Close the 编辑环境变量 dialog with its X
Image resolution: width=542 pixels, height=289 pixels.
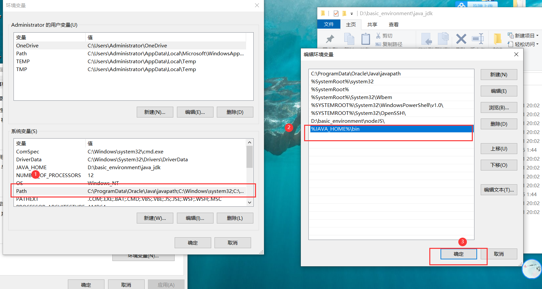(x=516, y=54)
